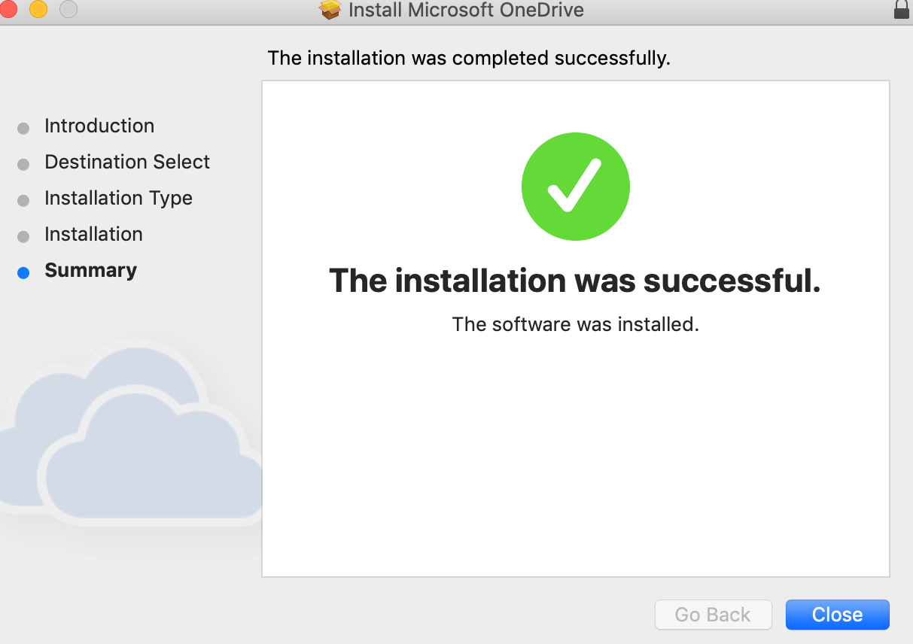Click the gray bullet beside Destination Select
The height and width of the screenshot is (644, 913).
click(23, 164)
